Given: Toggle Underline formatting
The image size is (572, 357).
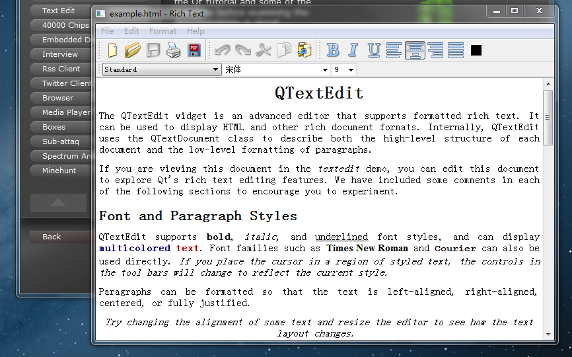Looking at the screenshot, I should [374, 50].
